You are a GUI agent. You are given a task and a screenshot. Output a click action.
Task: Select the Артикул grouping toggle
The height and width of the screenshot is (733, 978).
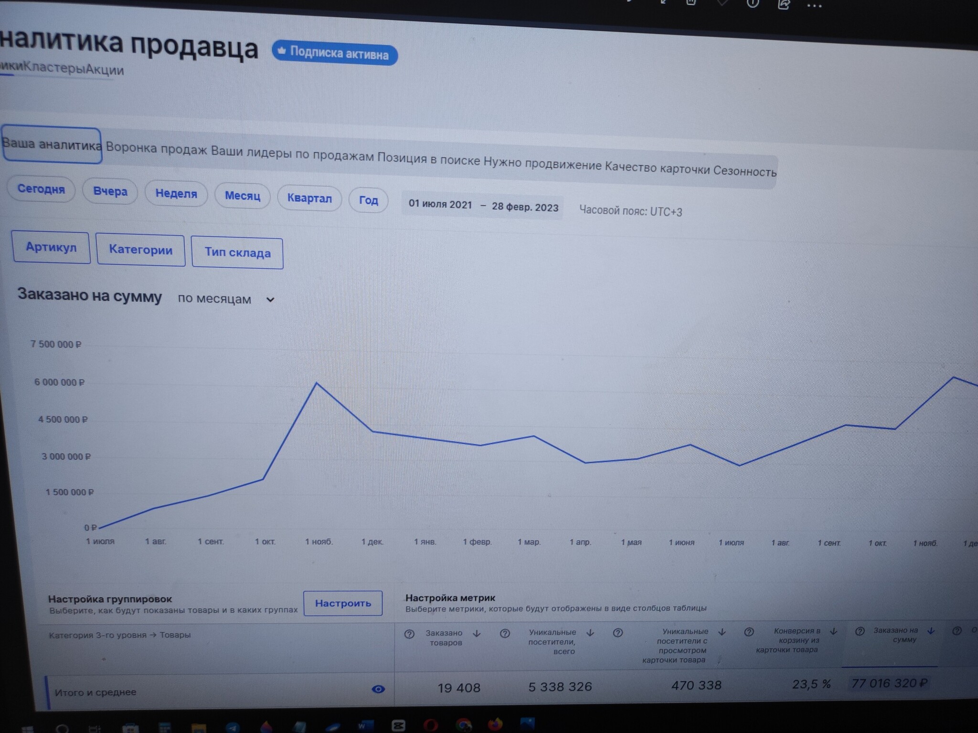pyautogui.click(x=51, y=247)
